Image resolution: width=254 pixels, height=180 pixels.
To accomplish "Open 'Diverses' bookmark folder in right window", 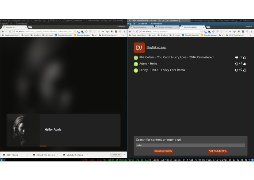I will [175, 35].
